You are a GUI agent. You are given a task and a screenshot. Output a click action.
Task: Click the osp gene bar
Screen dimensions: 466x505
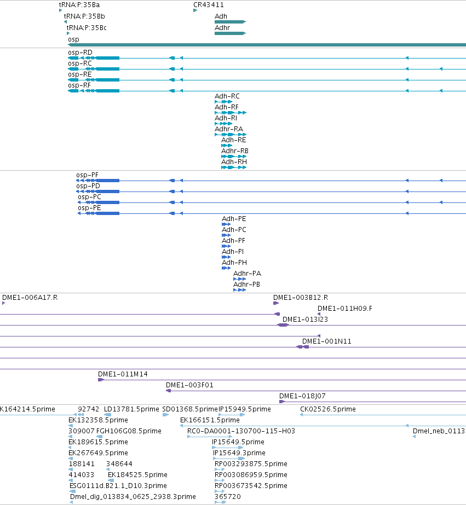(267, 45)
